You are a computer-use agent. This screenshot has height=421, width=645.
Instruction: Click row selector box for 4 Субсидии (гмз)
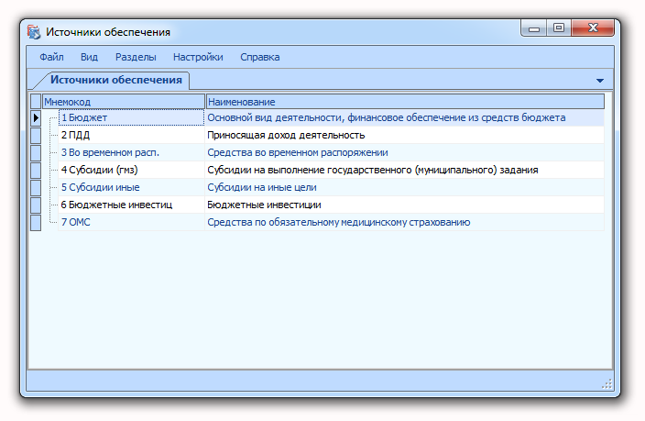(36, 170)
